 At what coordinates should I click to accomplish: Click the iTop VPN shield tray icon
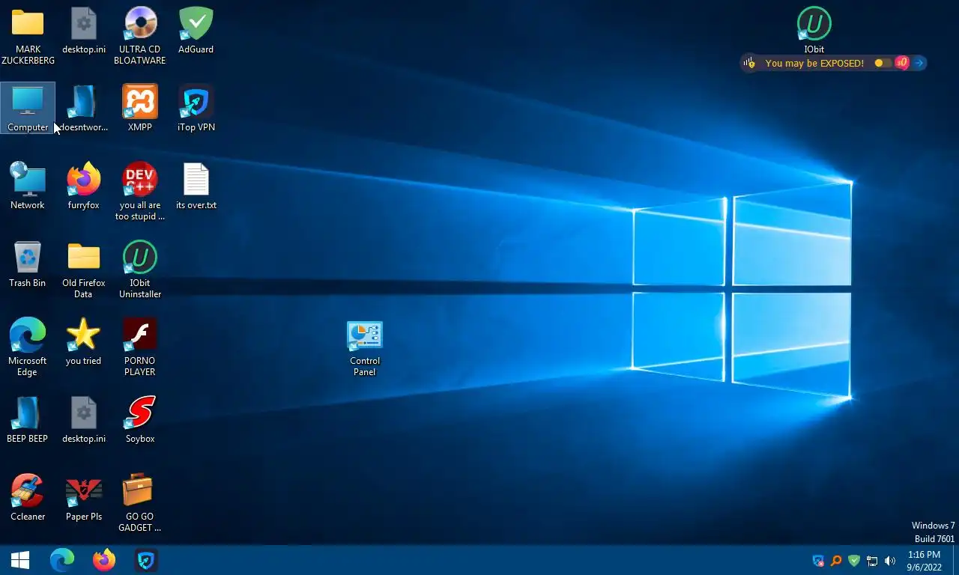[x=818, y=561]
